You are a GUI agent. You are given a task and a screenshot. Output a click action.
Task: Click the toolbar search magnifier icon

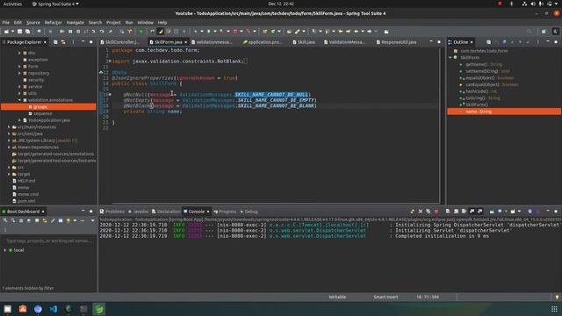pyautogui.click(x=530, y=32)
